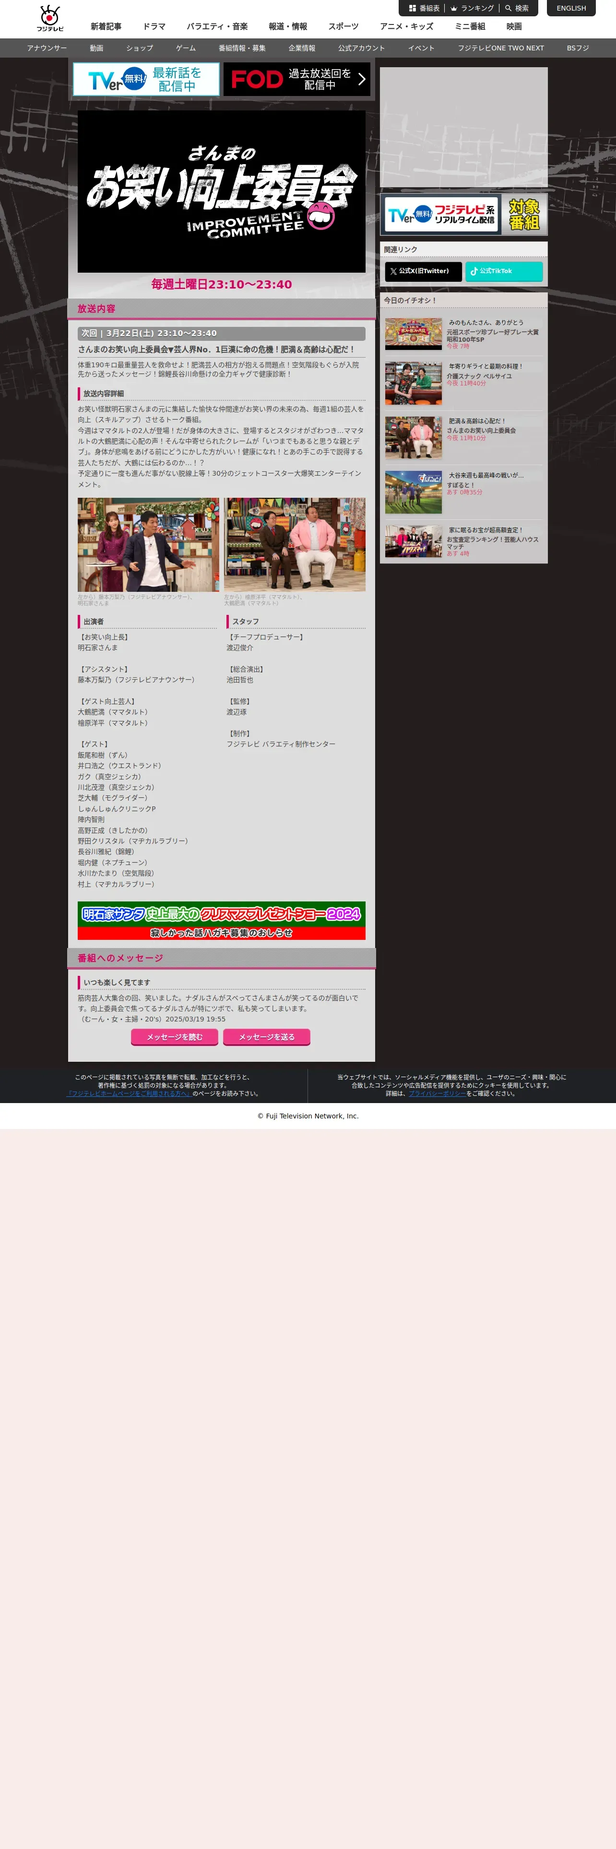
Task: Open the アニメ・キッズ menu
Action: click(x=407, y=26)
